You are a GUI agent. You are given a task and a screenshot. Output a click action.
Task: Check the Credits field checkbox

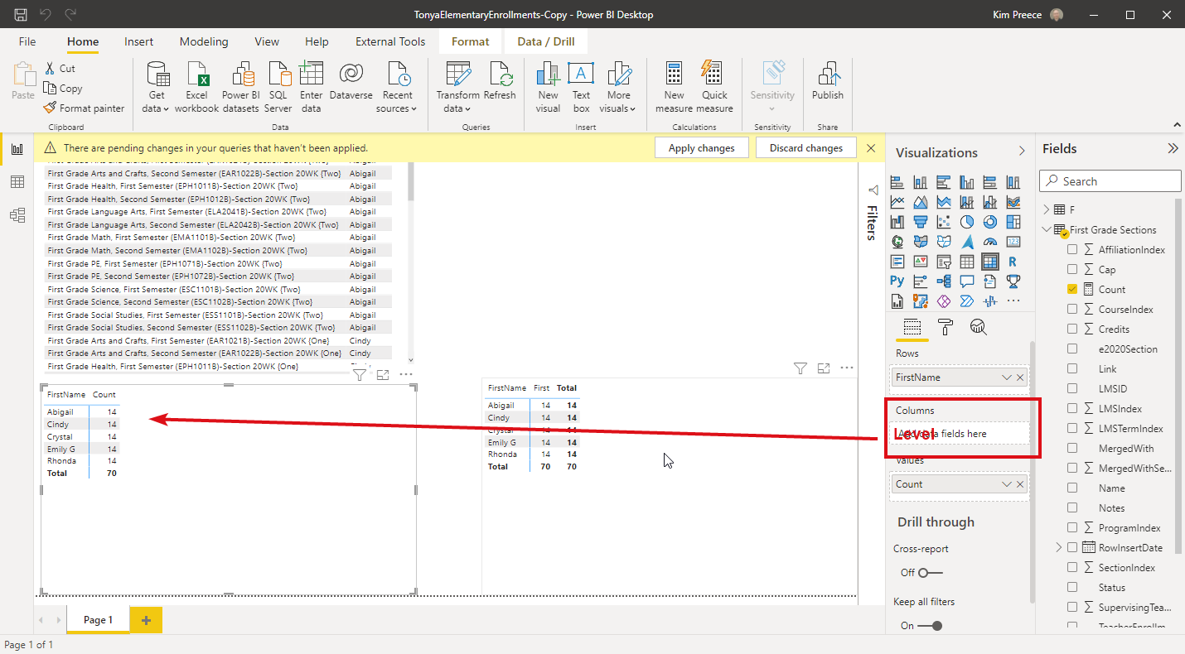(1072, 329)
